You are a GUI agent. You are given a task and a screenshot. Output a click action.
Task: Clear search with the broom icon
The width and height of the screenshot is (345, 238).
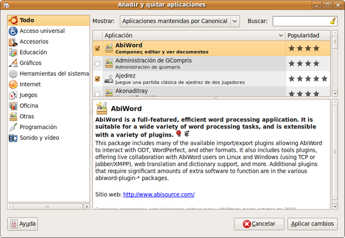[x=333, y=22]
